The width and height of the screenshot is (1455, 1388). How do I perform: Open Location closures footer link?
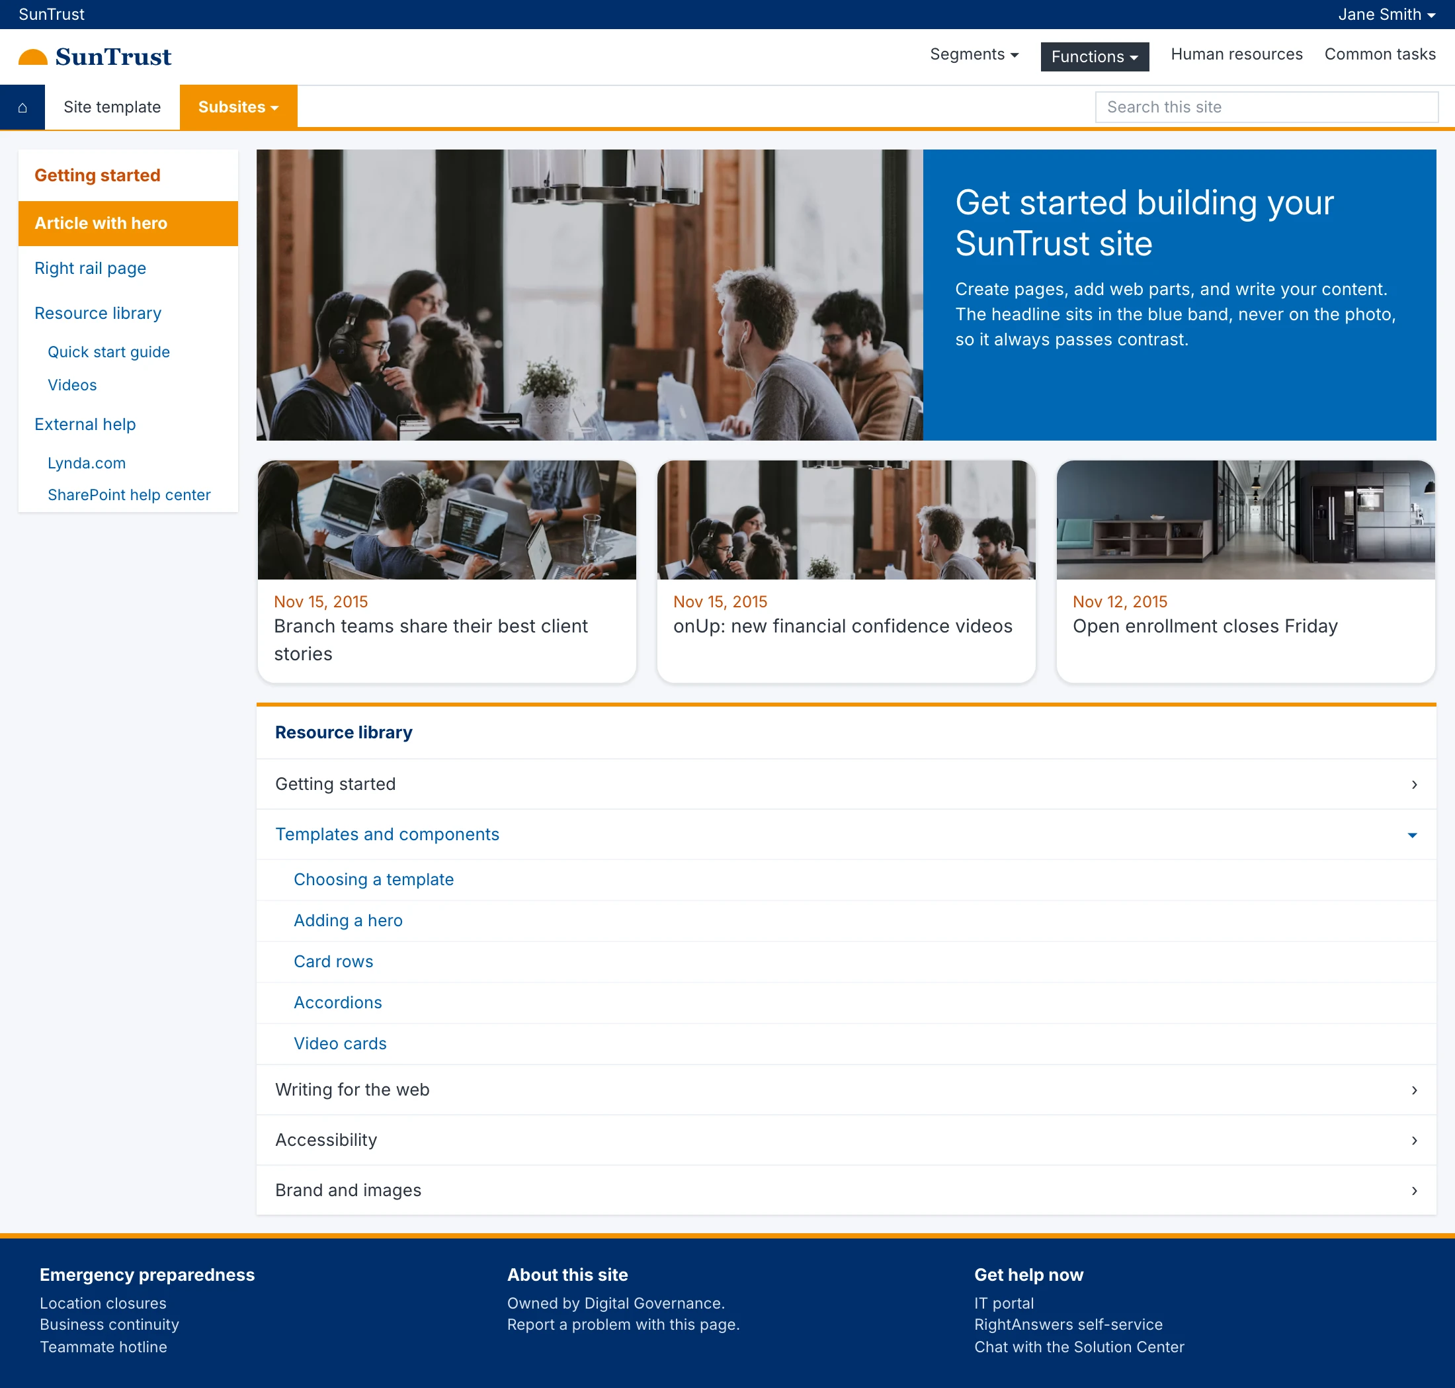pos(103,1304)
